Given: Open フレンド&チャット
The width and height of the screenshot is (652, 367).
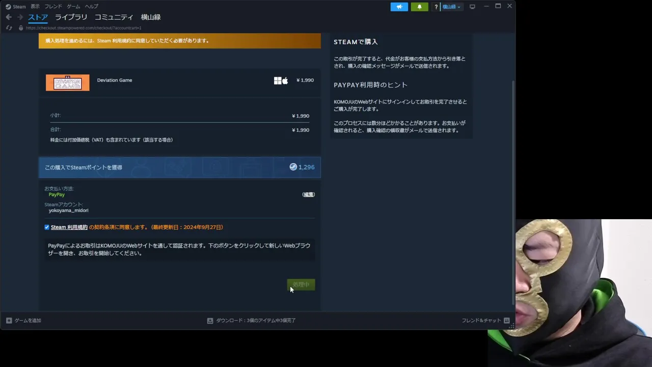Looking at the screenshot, I should point(481,321).
